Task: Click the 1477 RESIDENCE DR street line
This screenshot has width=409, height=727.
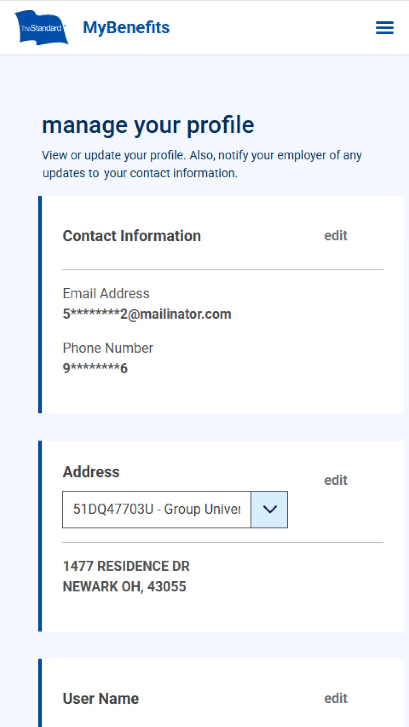Action: (126, 566)
